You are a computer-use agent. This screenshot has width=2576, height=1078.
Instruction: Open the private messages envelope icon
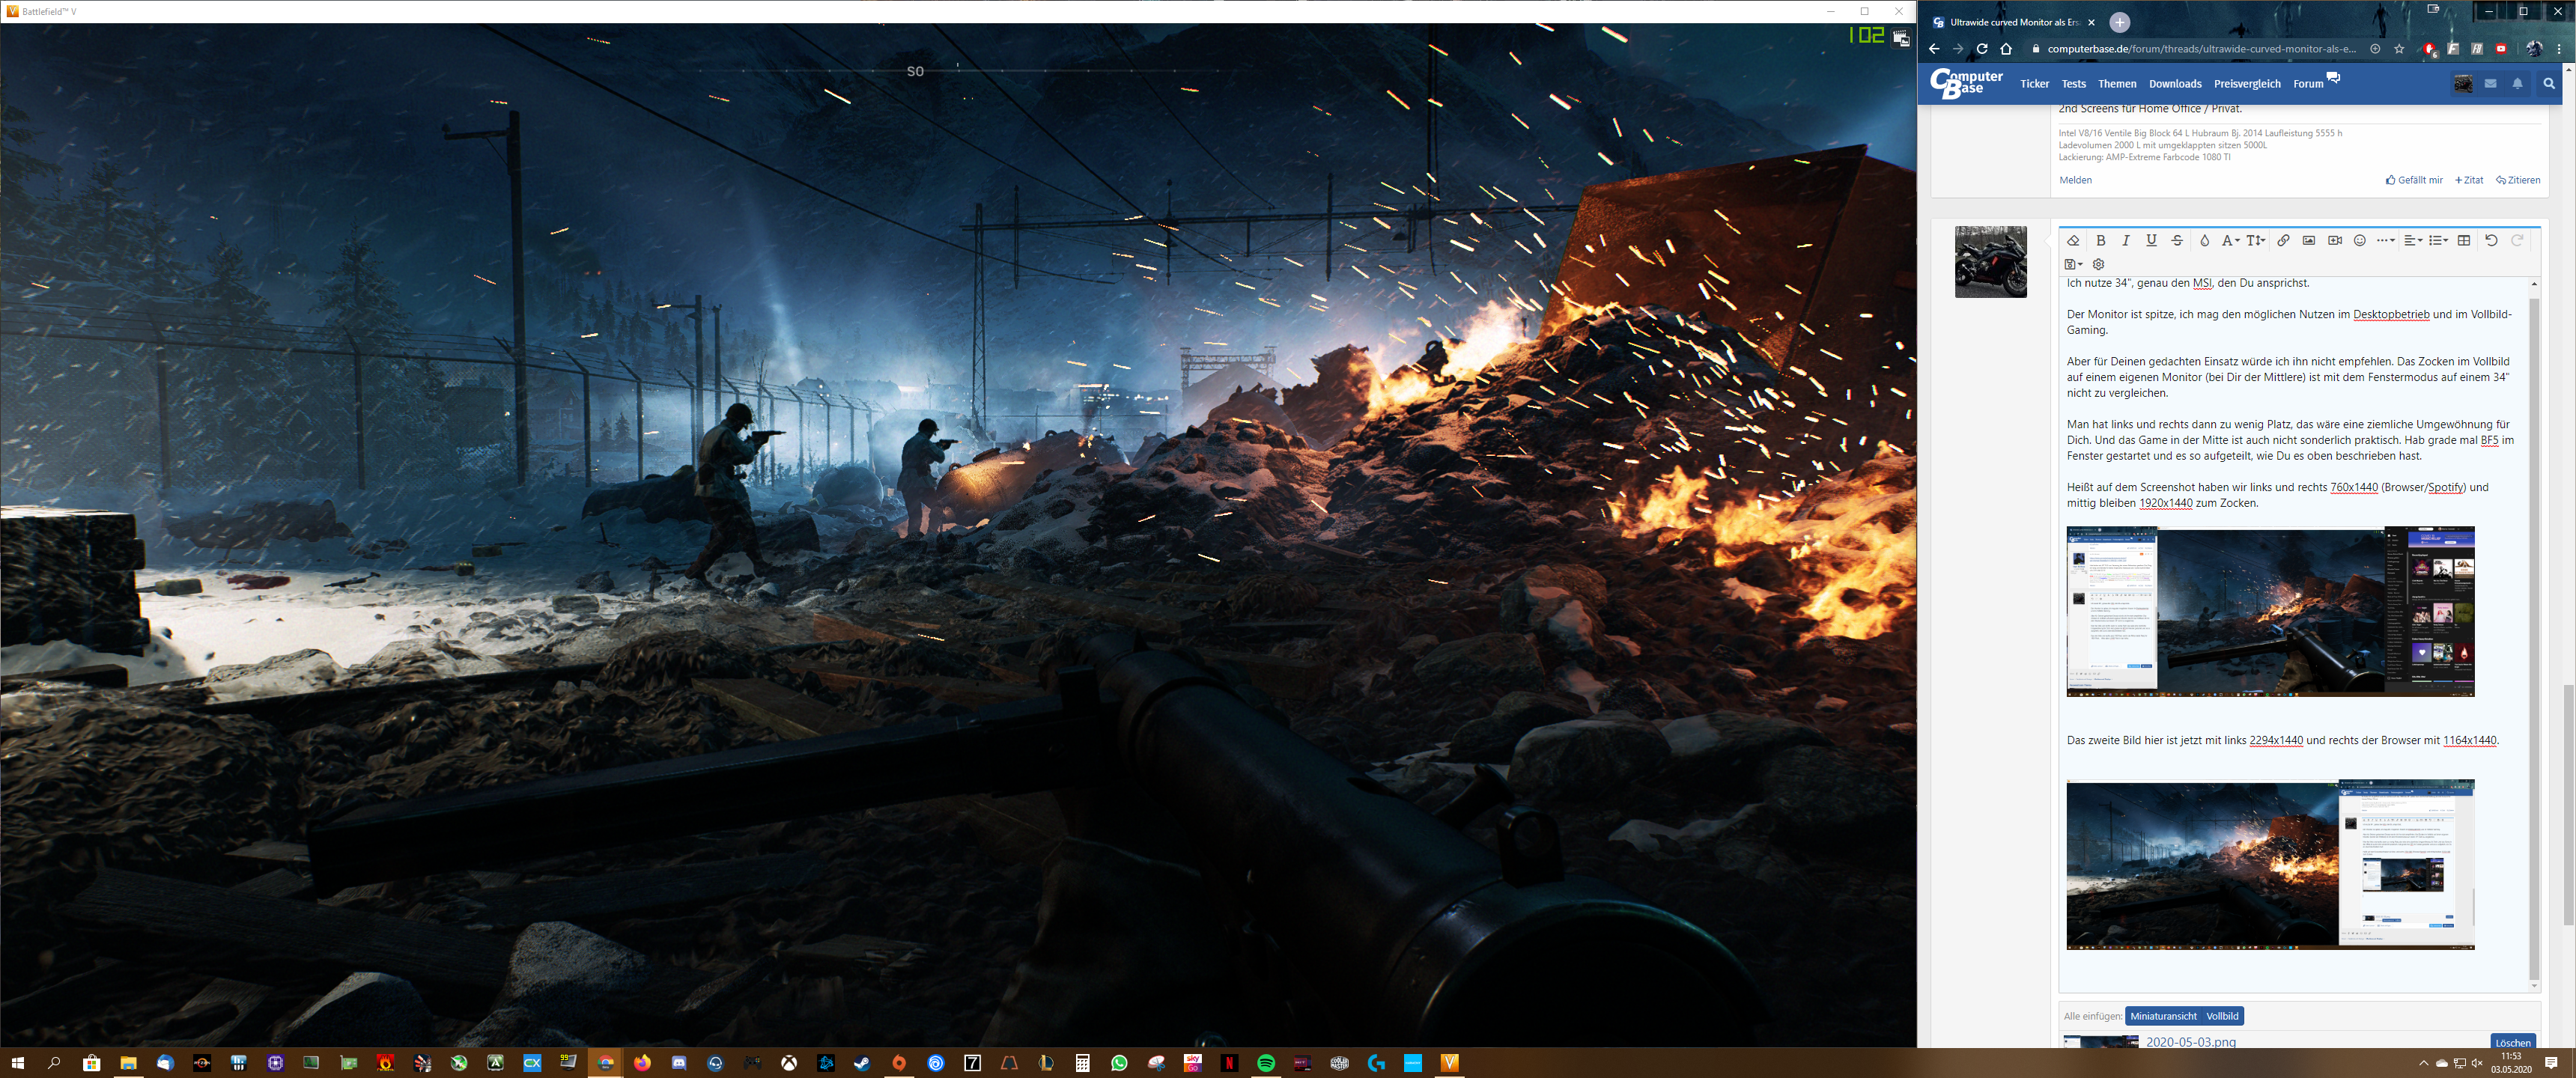[x=2491, y=84]
